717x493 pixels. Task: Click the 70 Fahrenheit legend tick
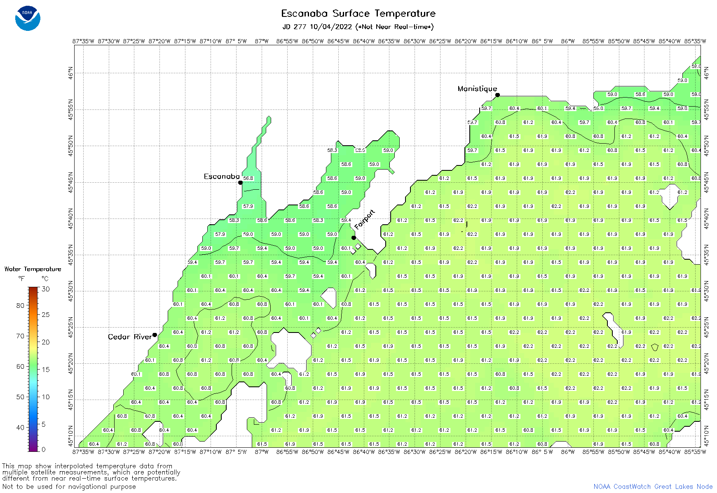coord(20,336)
